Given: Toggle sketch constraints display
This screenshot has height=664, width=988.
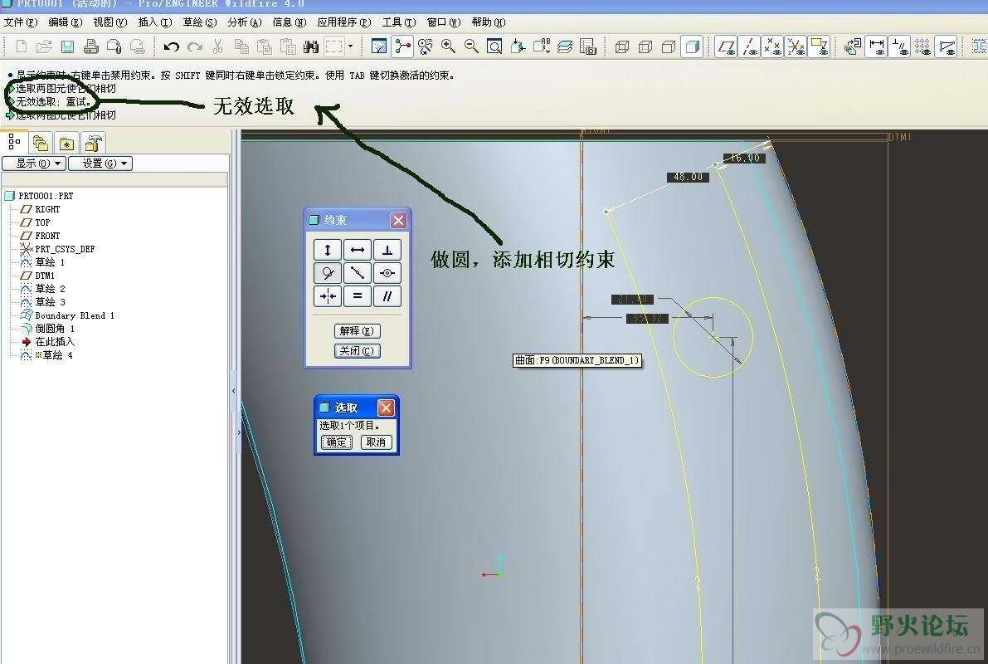Looking at the screenshot, I should pos(900,46).
